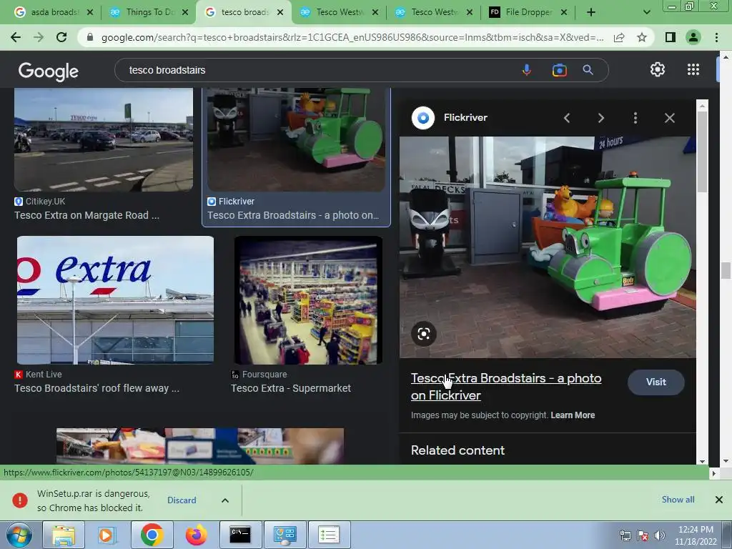Viewport: 732px width, 549px height.
Task: Search by voice microphone icon
Action: click(527, 70)
